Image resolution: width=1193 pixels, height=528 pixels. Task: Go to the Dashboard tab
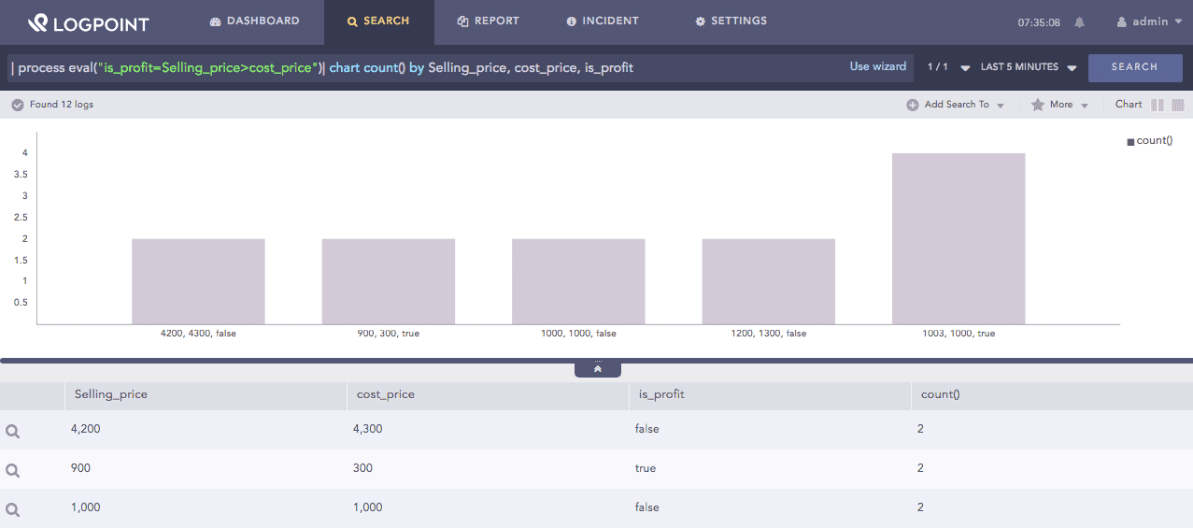tap(254, 21)
